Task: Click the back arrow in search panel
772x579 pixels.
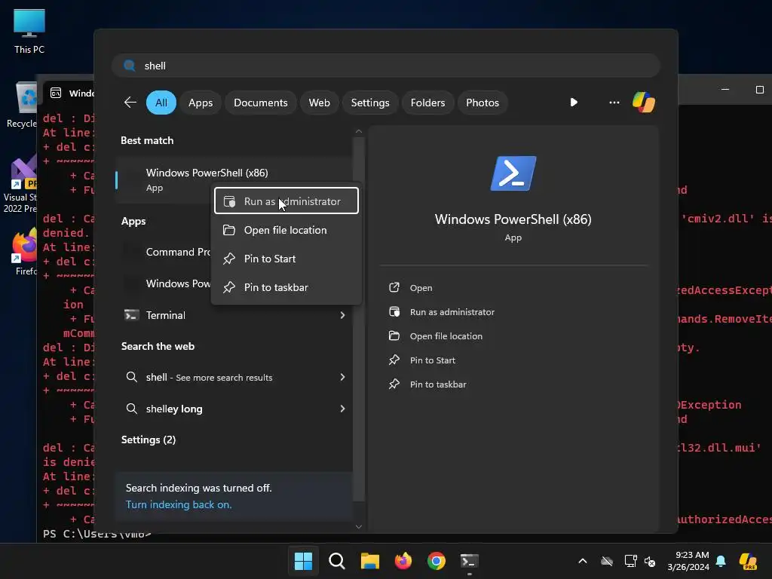Action: (130, 103)
